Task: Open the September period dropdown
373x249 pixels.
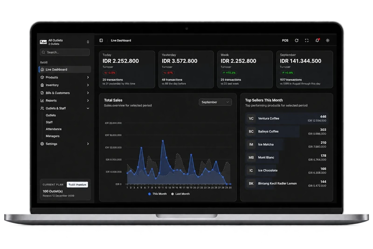Action: point(215,102)
